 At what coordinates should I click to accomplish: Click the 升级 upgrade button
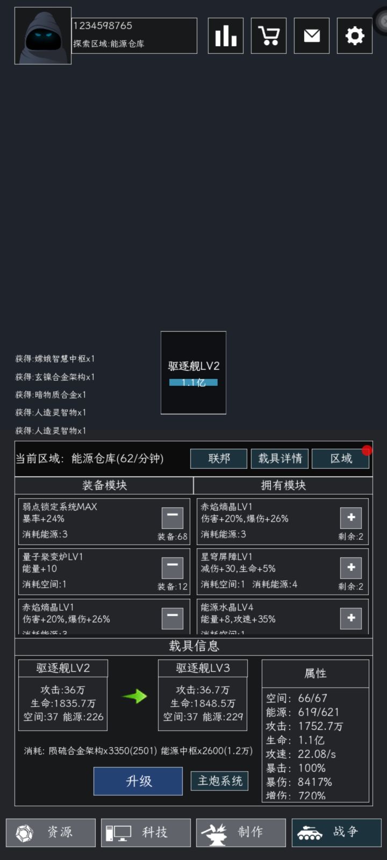click(x=138, y=781)
